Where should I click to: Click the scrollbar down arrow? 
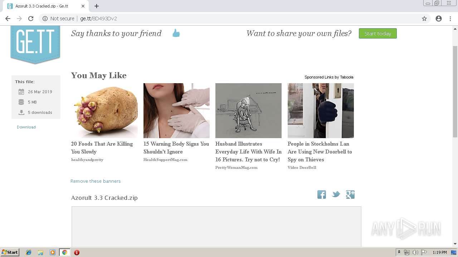455,244
